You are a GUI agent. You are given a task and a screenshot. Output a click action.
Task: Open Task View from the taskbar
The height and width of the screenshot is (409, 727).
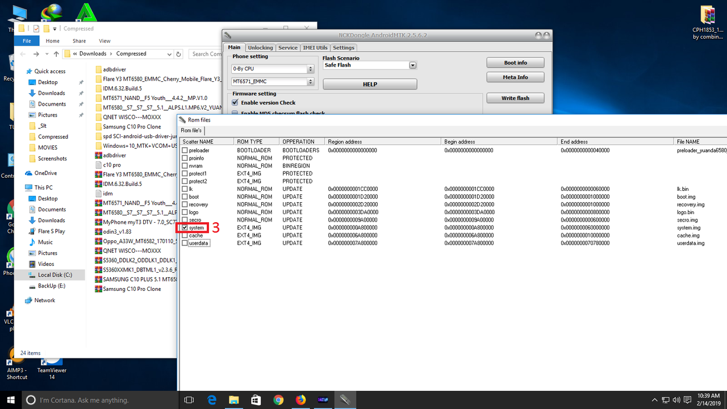tap(189, 400)
